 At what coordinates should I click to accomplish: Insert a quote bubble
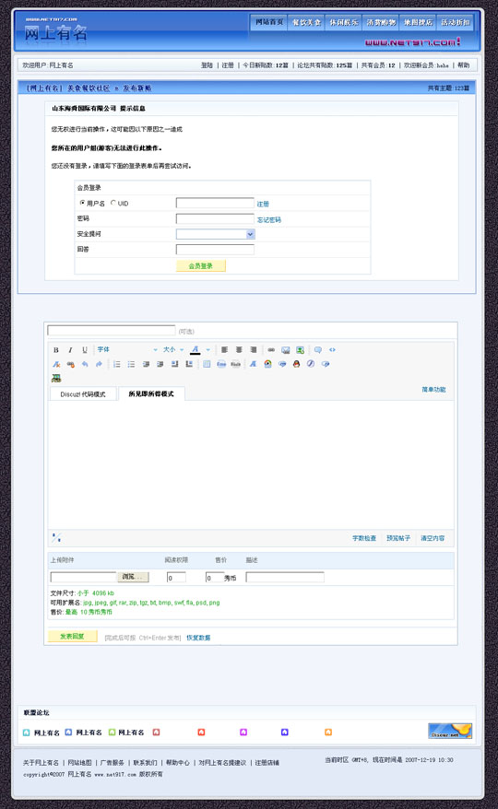point(318,350)
